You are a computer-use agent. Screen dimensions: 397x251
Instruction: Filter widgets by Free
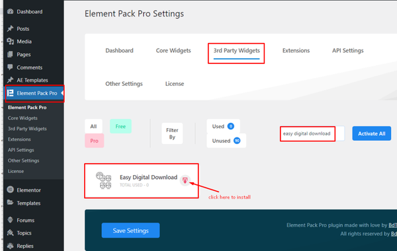point(120,126)
